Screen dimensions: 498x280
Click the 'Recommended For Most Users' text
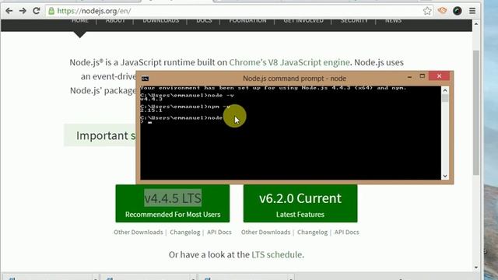[173, 215]
